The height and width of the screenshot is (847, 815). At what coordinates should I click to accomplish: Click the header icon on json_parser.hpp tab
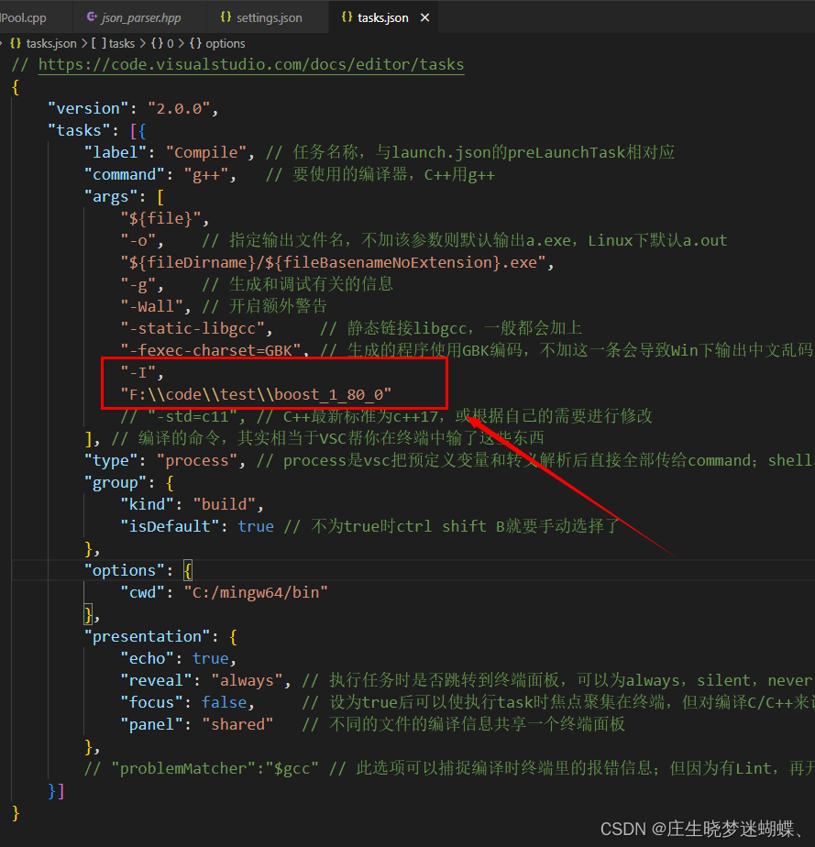point(92,16)
